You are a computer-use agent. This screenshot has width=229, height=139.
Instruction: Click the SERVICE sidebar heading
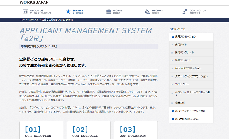(177, 29)
